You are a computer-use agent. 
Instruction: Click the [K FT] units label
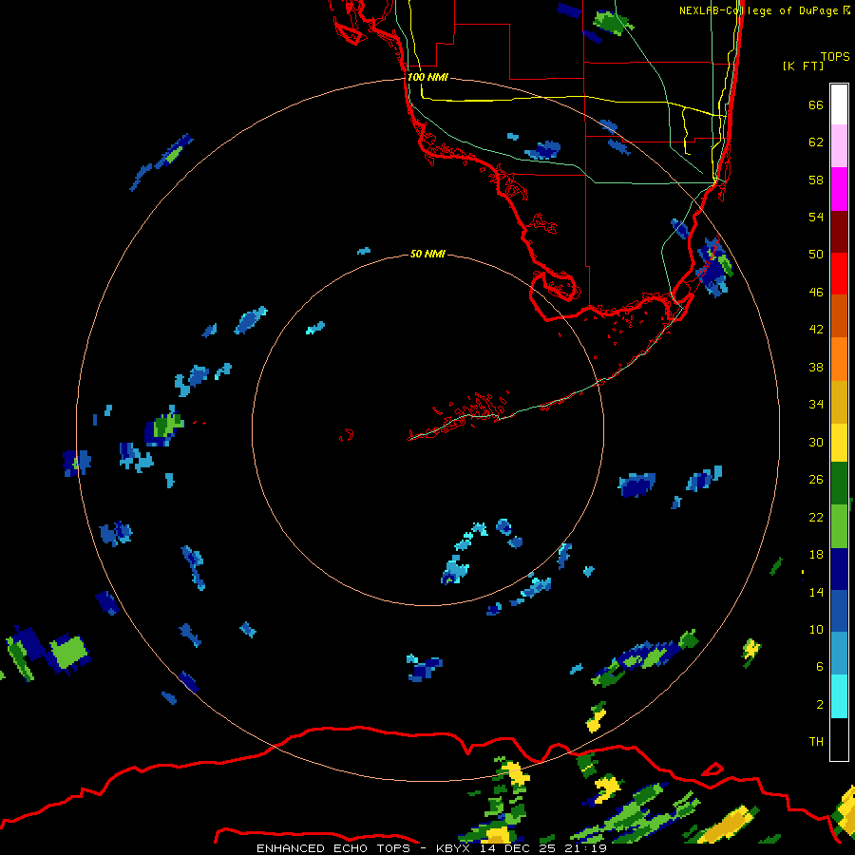coord(803,66)
